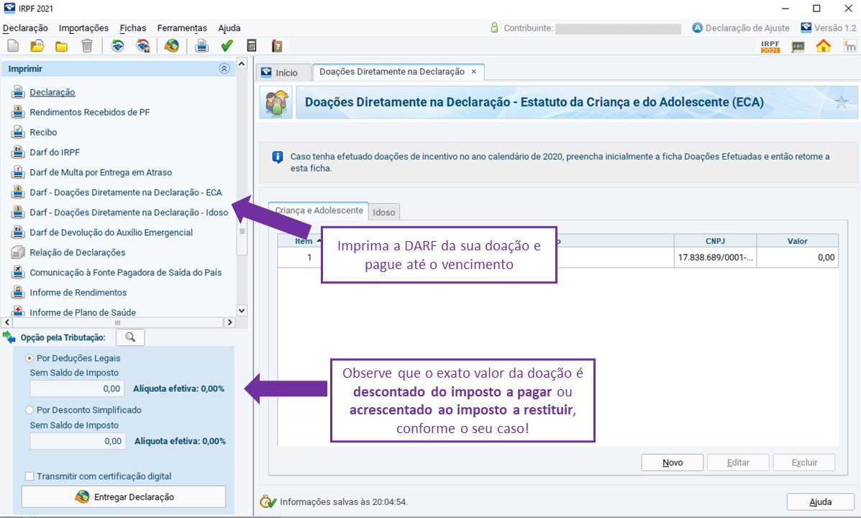Screen dimensions: 861x518
Task: Click the Receita logo beside Versão 1.2
Action: [806, 27]
